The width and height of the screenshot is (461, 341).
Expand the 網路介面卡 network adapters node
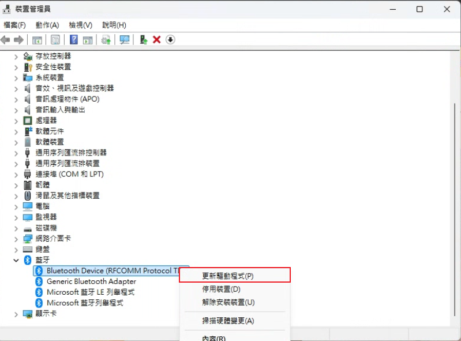16,238
